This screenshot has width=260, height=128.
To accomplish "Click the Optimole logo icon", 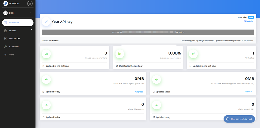I will [6, 3].
